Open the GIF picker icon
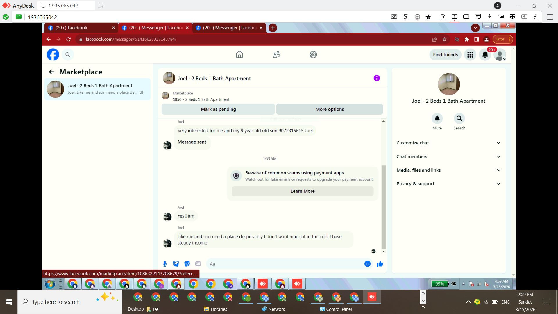The width and height of the screenshot is (558, 314). [x=198, y=264]
